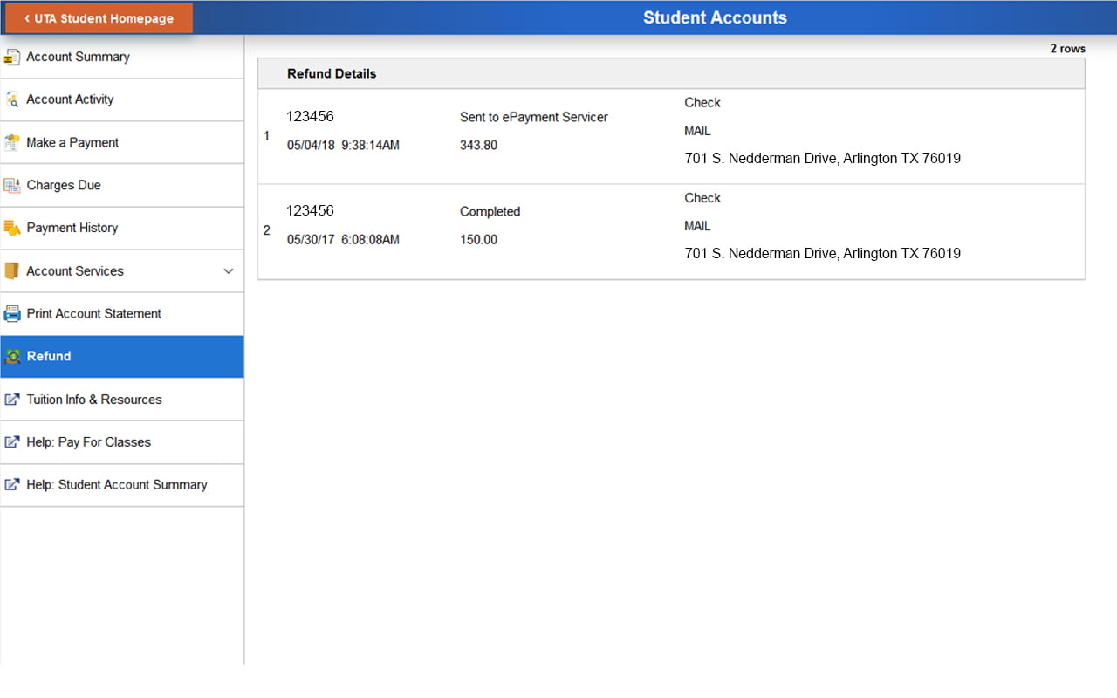Click the Payment History coins icon
The width and height of the screenshot is (1117, 698).
(x=13, y=227)
